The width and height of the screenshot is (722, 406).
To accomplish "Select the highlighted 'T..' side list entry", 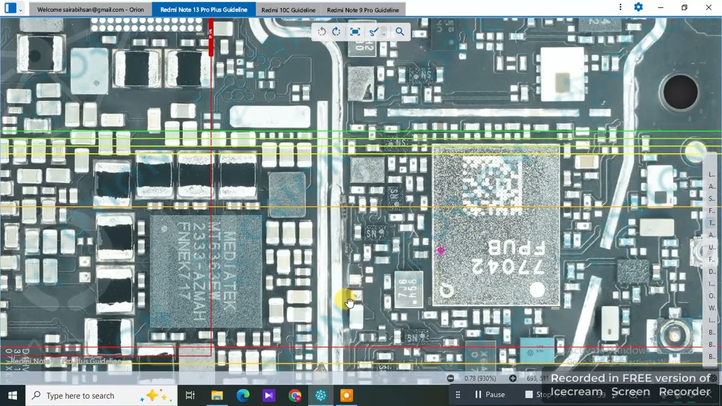I will pos(712,223).
